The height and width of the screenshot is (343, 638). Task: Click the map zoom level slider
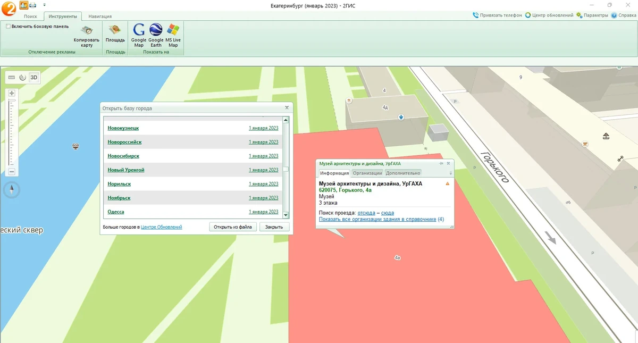12,132
